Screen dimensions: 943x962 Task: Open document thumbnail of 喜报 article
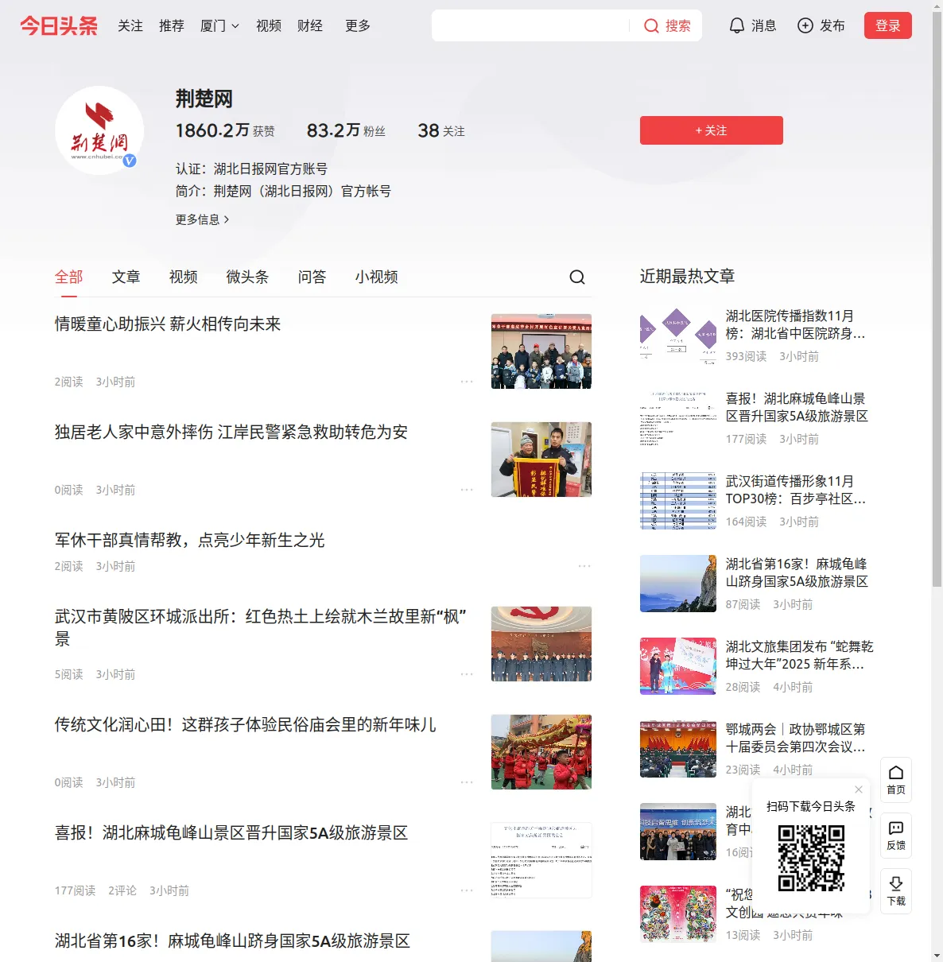tap(541, 860)
